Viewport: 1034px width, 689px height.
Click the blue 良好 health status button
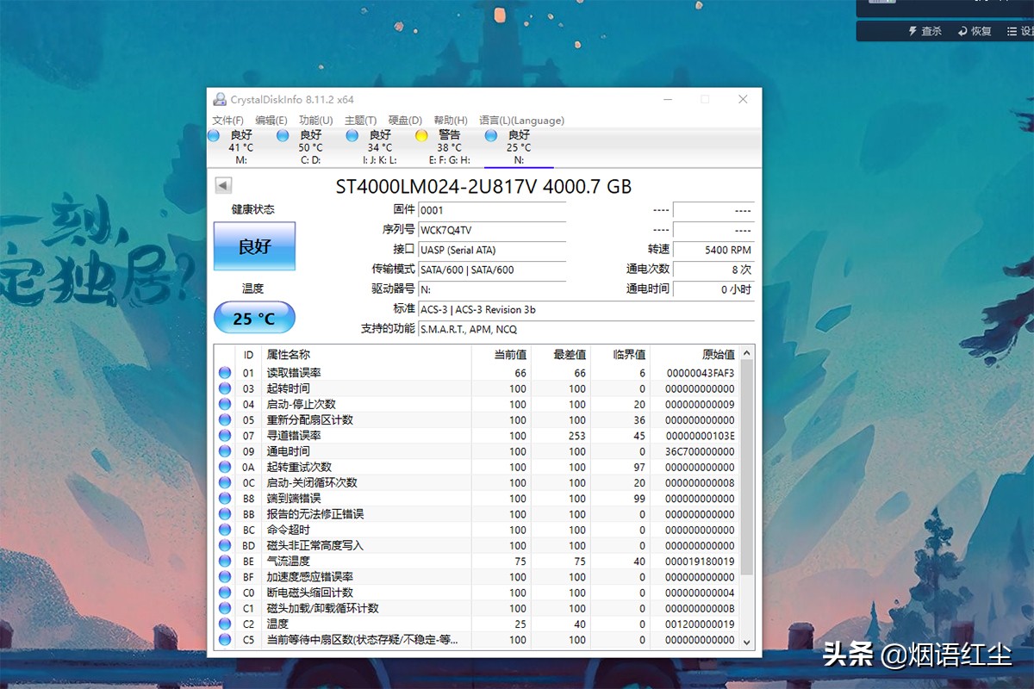pyautogui.click(x=253, y=246)
